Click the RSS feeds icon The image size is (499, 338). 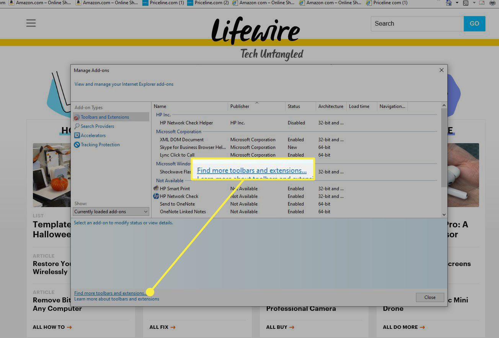coord(466,3)
